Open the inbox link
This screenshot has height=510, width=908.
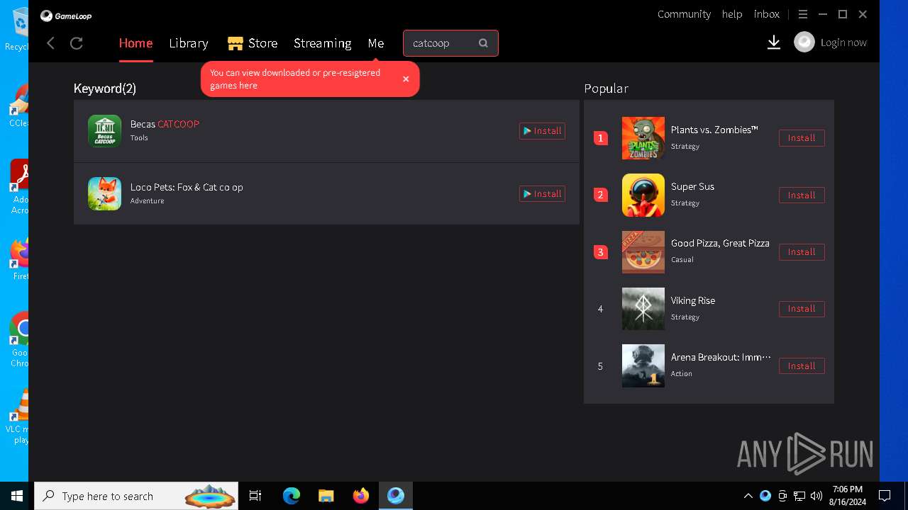point(767,14)
